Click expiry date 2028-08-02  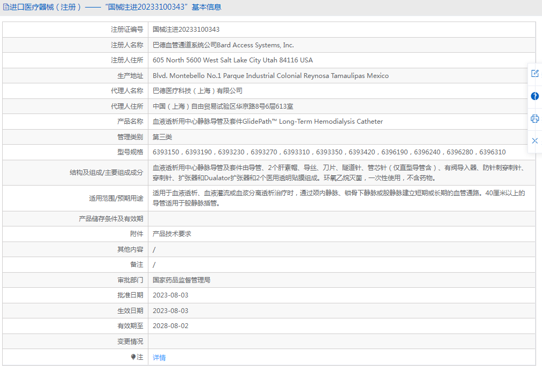point(170,326)
